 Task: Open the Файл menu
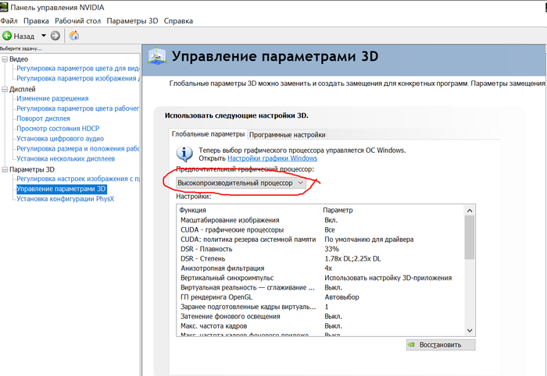[9, 21]
